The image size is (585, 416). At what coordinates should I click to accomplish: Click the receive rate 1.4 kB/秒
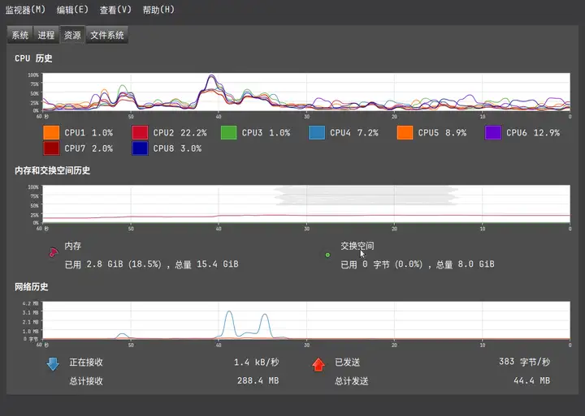pos(256,362)
